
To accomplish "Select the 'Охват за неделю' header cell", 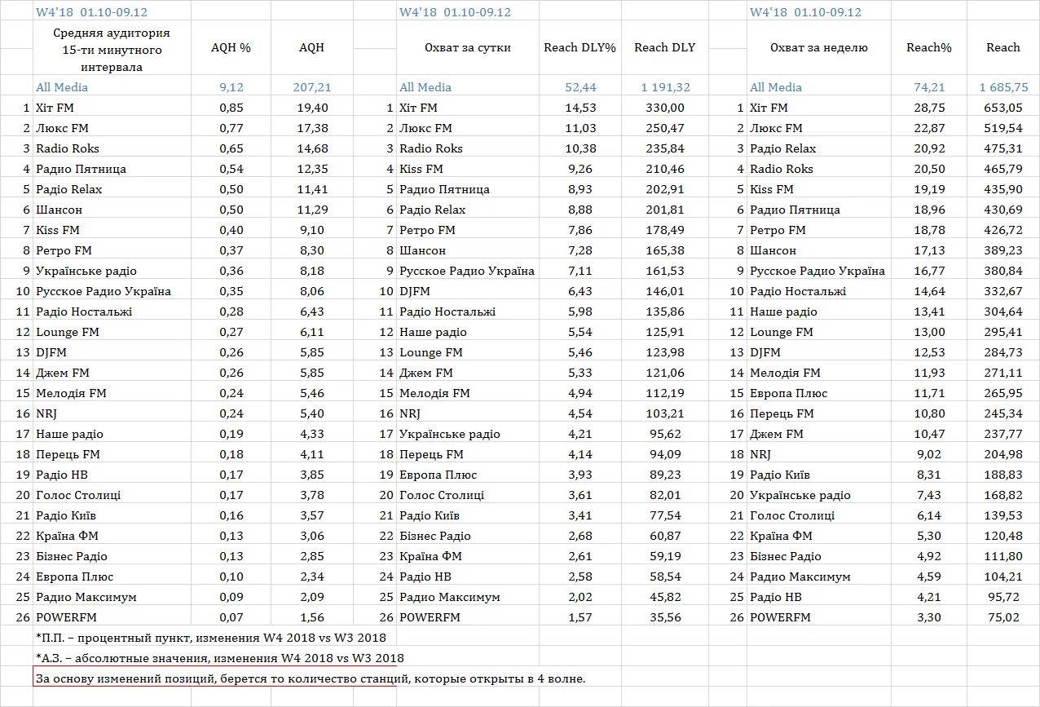I will tap(818, 47).
